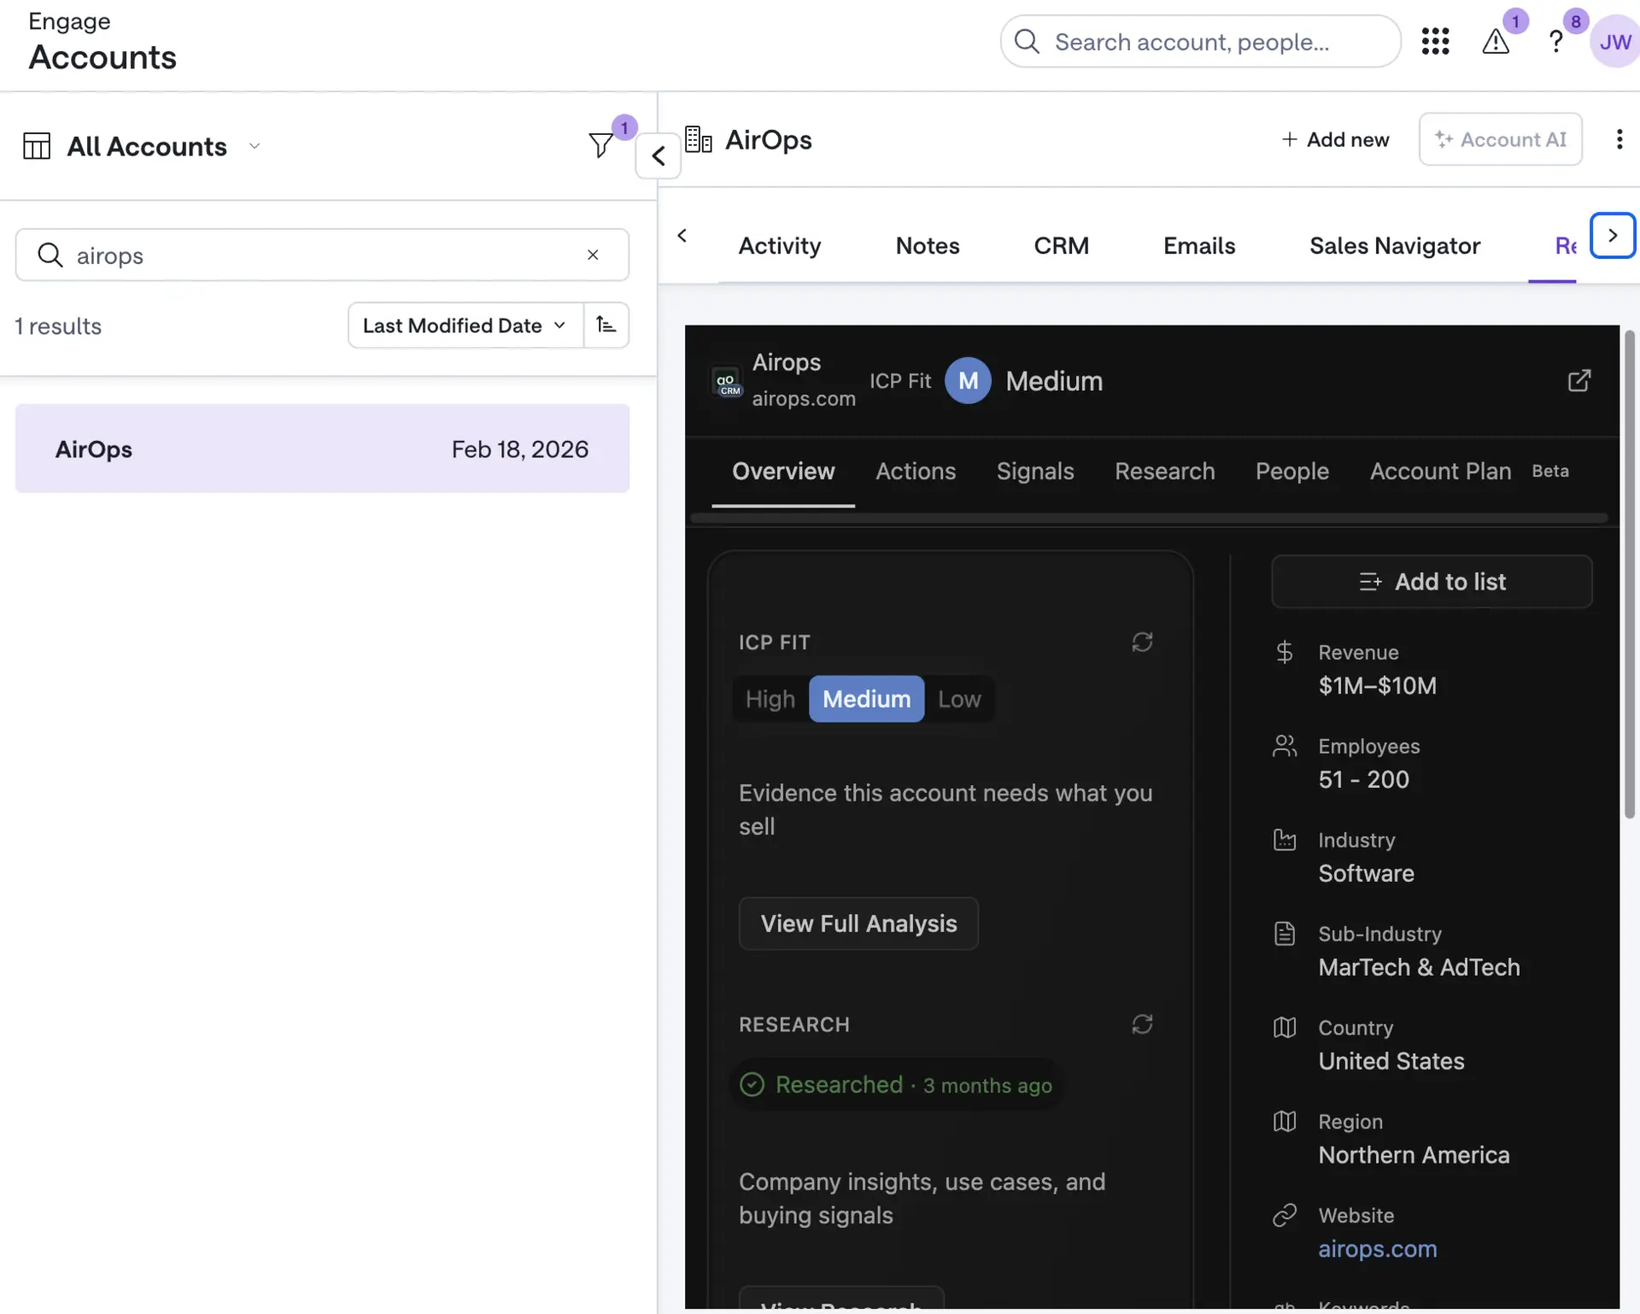Select the AirOps account row
Viewport: 1640px width, 1314px height.
[322, 449]
